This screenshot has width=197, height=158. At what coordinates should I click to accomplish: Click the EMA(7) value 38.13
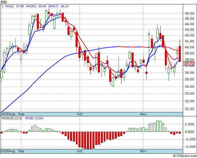(64, 6)
